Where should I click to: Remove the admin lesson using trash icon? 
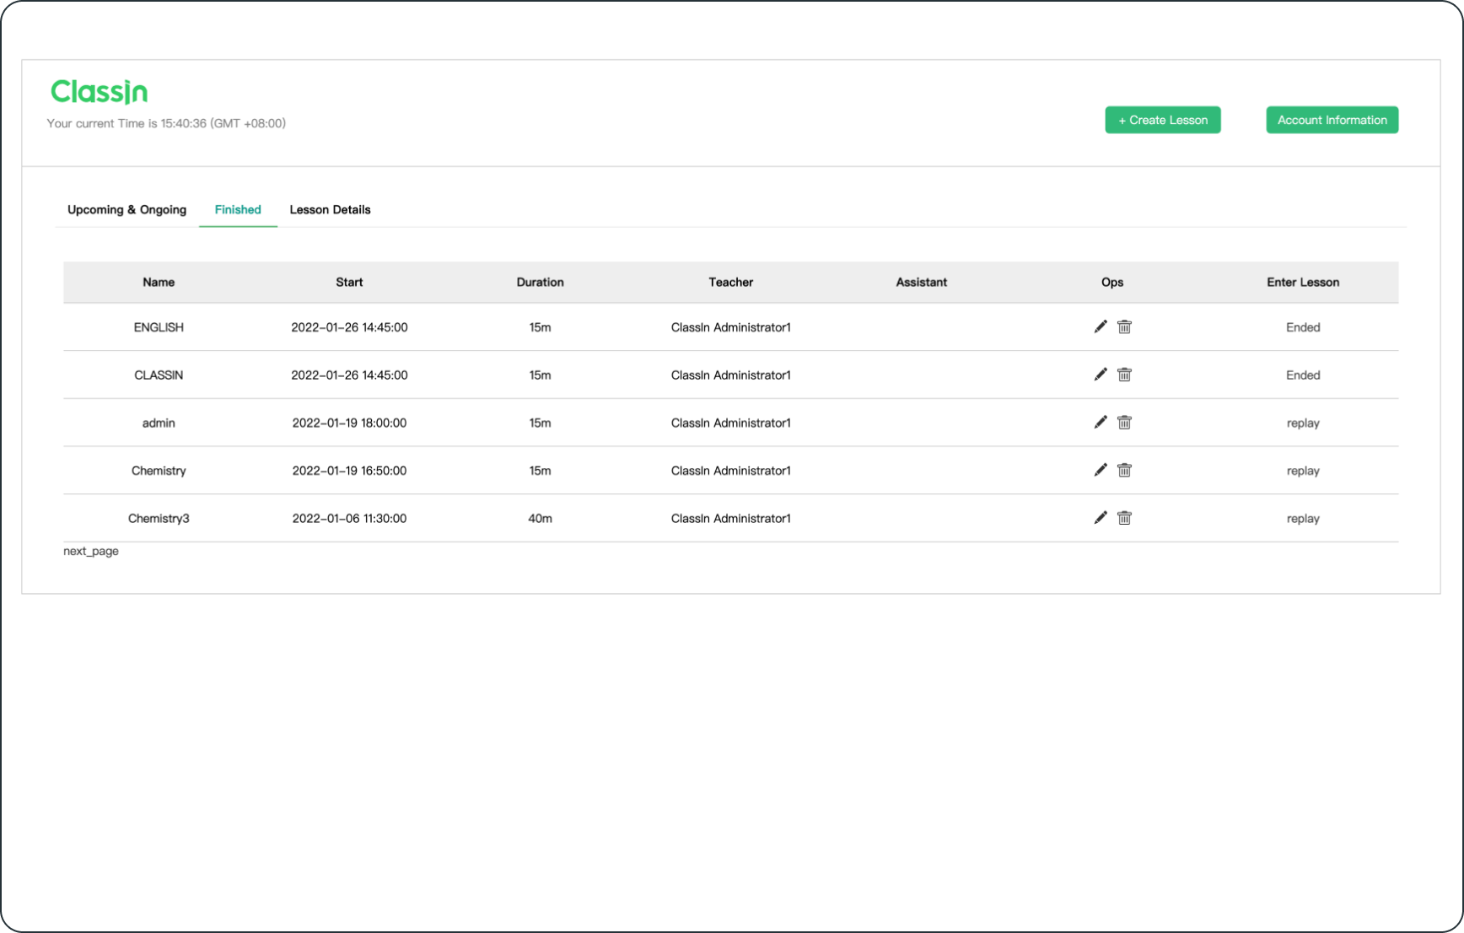coord(1124,422)
